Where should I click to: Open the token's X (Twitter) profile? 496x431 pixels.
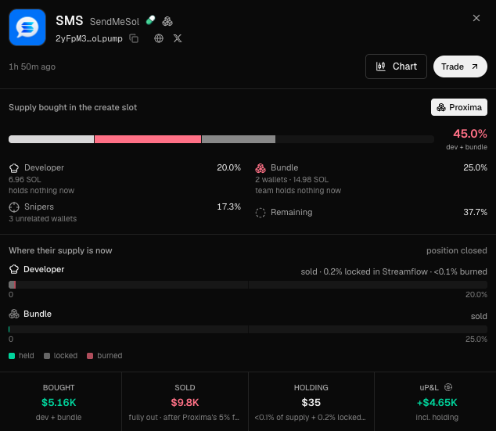178,38
